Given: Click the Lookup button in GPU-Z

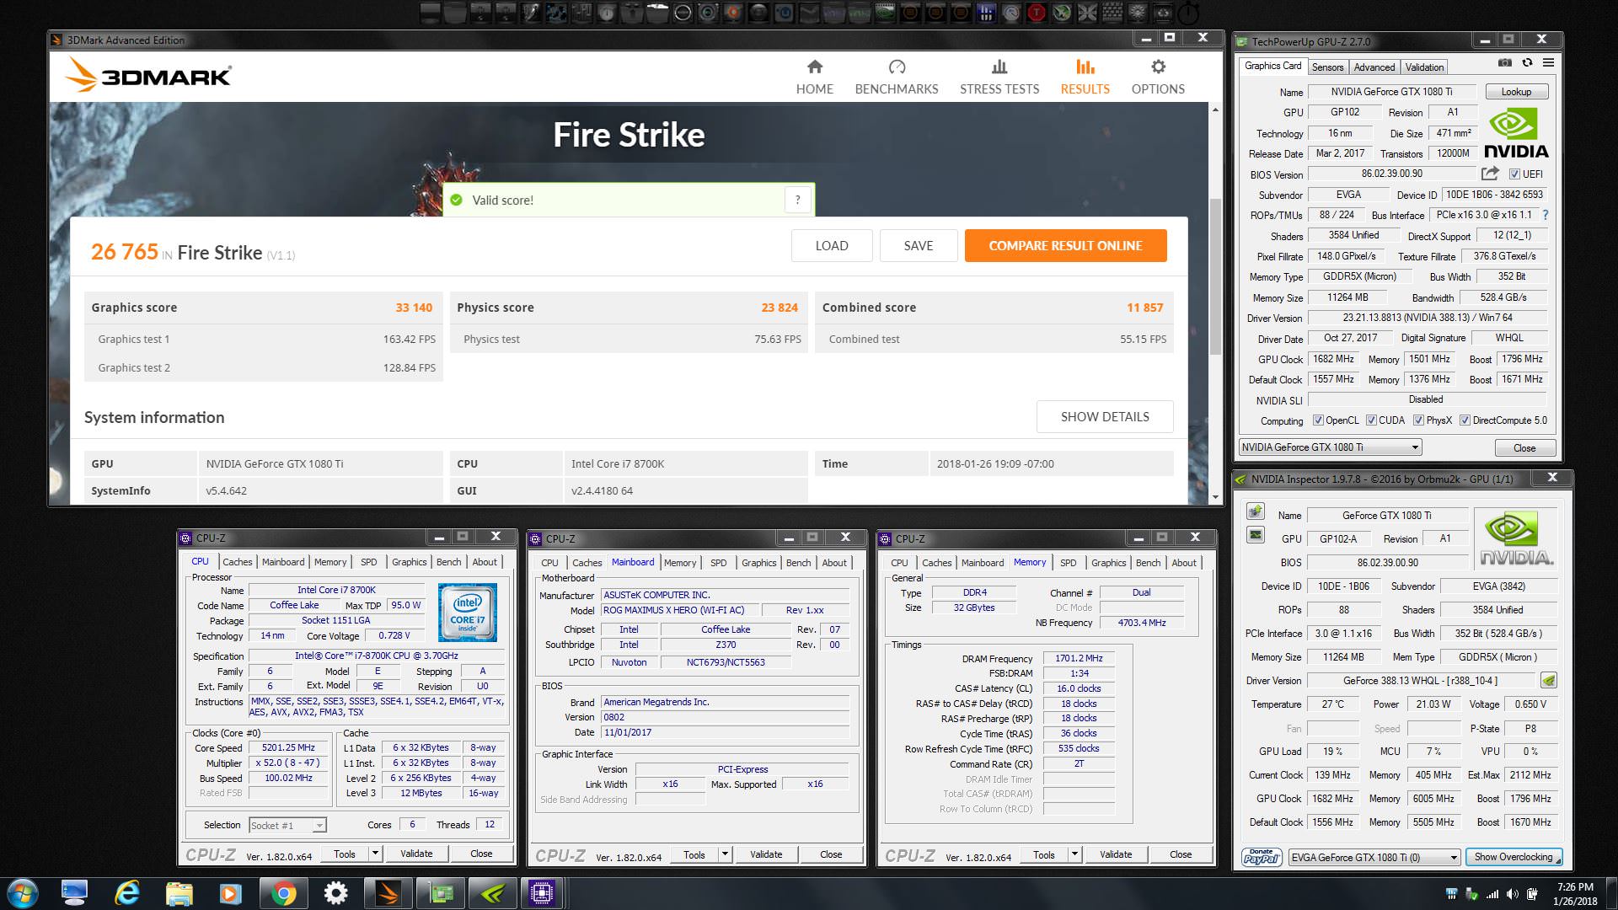Looking at the screenshot, I should (x=1515, y=92).
